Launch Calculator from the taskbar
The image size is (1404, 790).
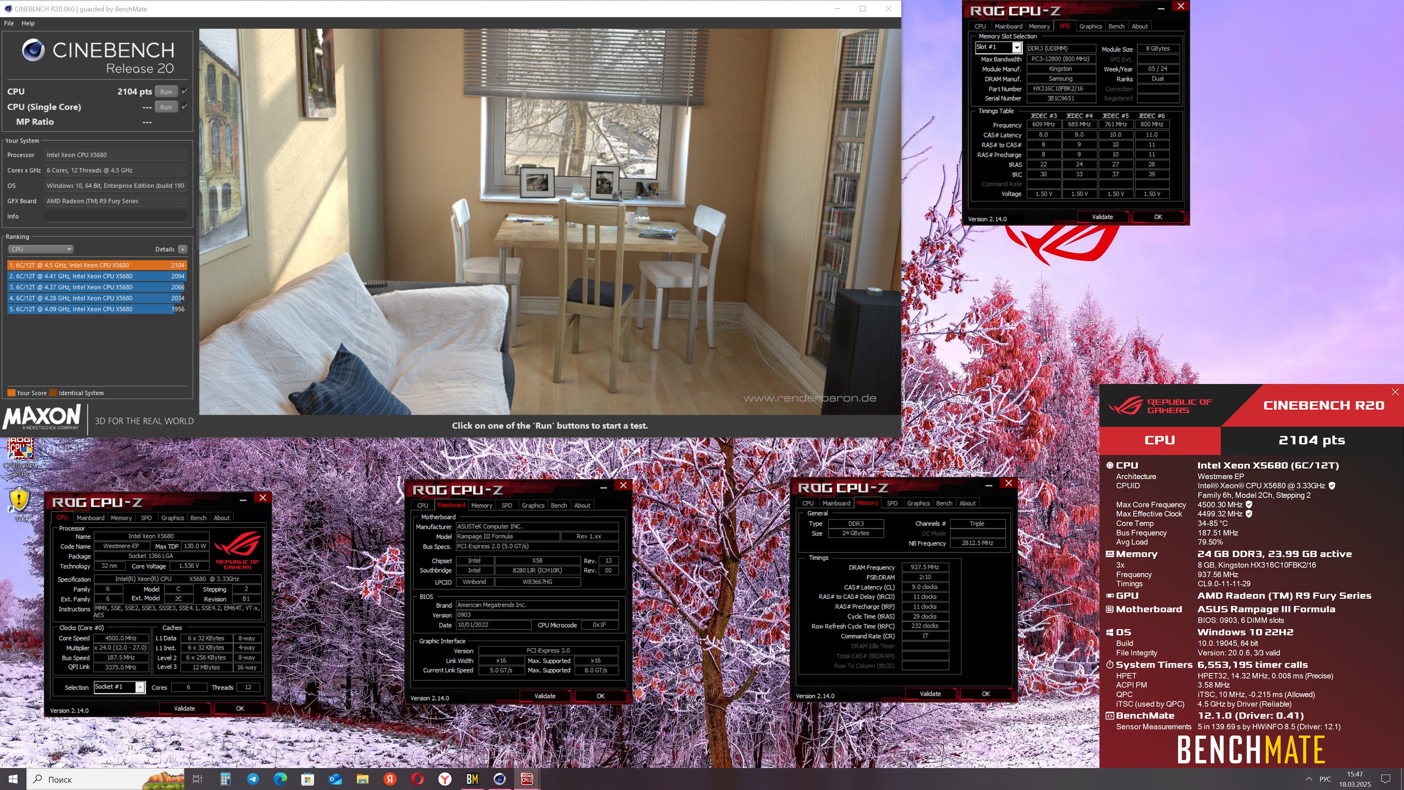[x=225, y=779]
